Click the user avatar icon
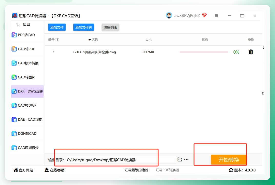Screen dimensions: 275x185 (169, 15)
